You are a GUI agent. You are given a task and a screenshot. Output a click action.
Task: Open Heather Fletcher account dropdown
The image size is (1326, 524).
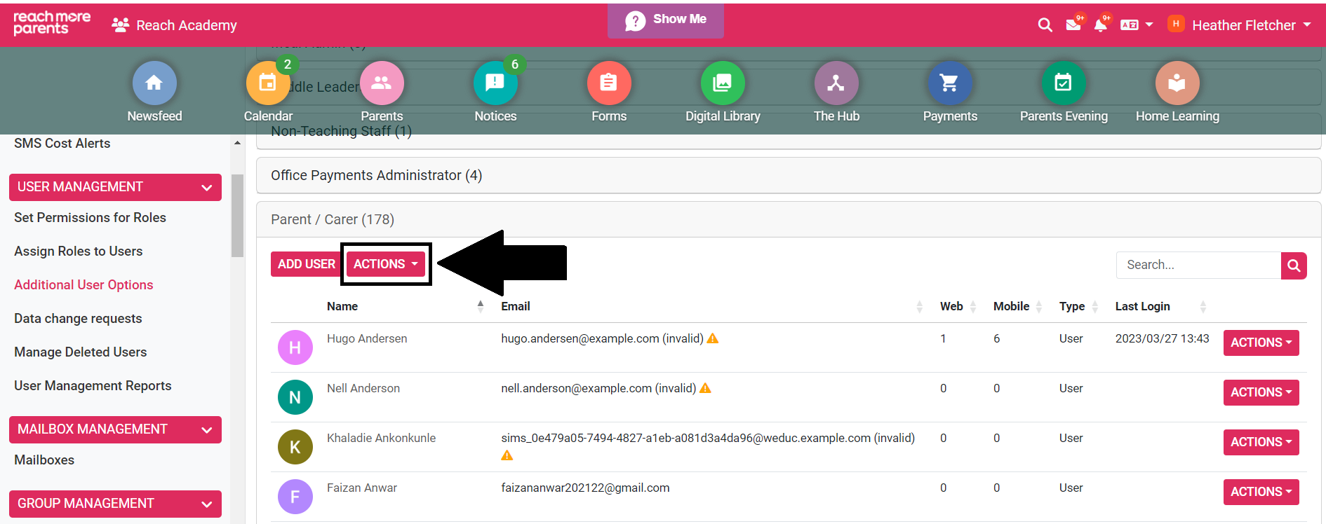click(x=1243, y=25)
